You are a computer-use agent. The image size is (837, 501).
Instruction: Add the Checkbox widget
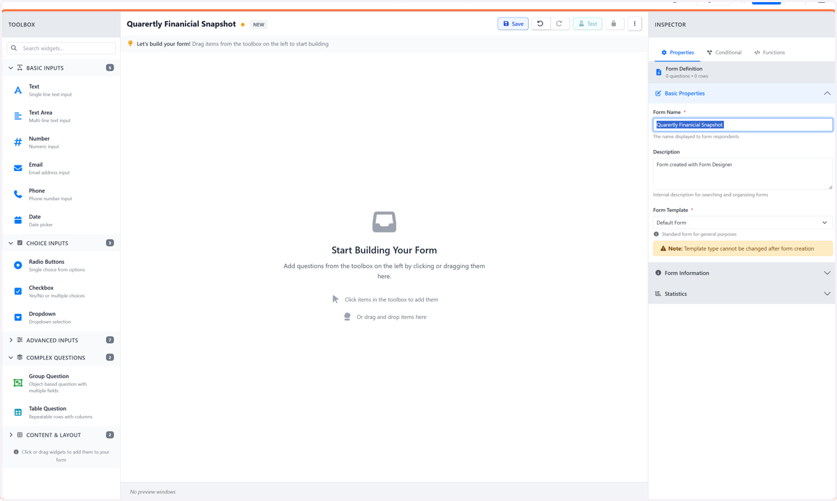point(61,291)
